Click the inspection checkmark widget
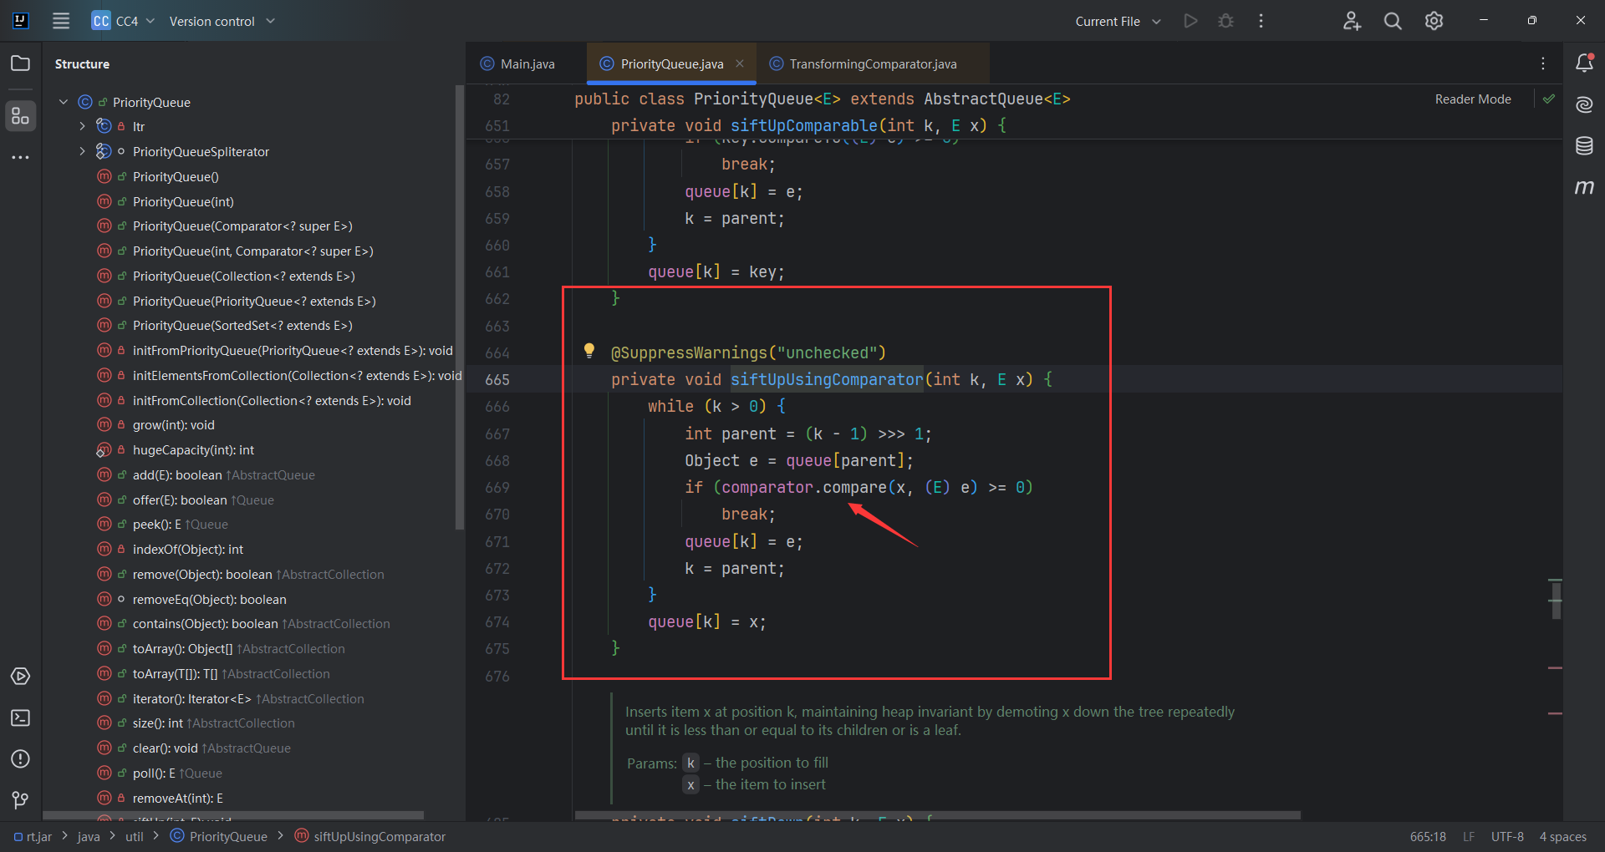This screenshot has width=1605, height=852. coord(1549,99)
